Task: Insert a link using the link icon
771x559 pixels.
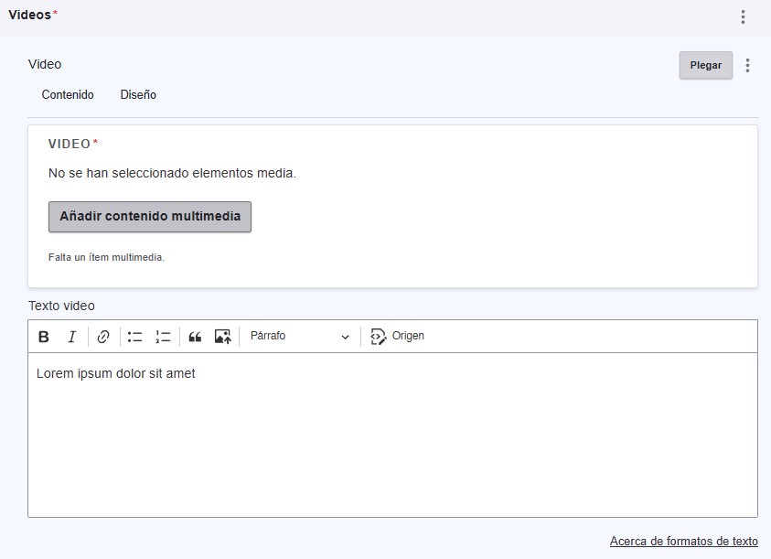Action: point(103,337)
